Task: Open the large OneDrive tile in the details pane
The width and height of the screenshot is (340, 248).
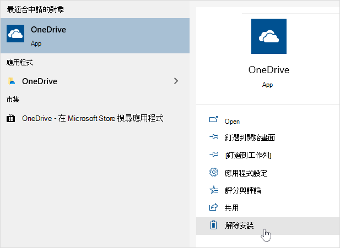Action: [269, 36]
